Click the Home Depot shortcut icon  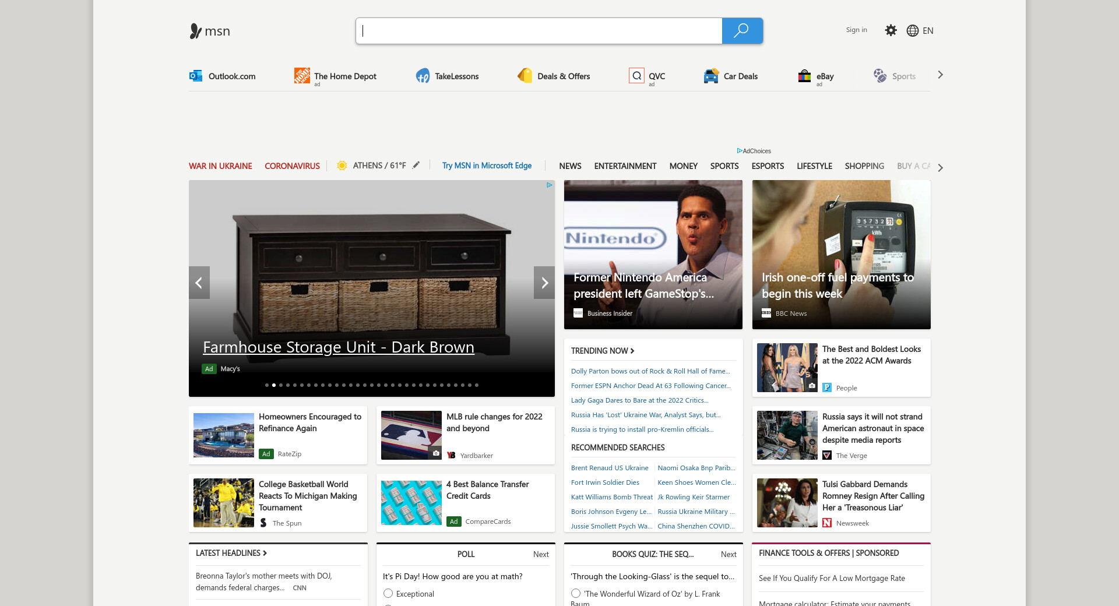point(302,76)
